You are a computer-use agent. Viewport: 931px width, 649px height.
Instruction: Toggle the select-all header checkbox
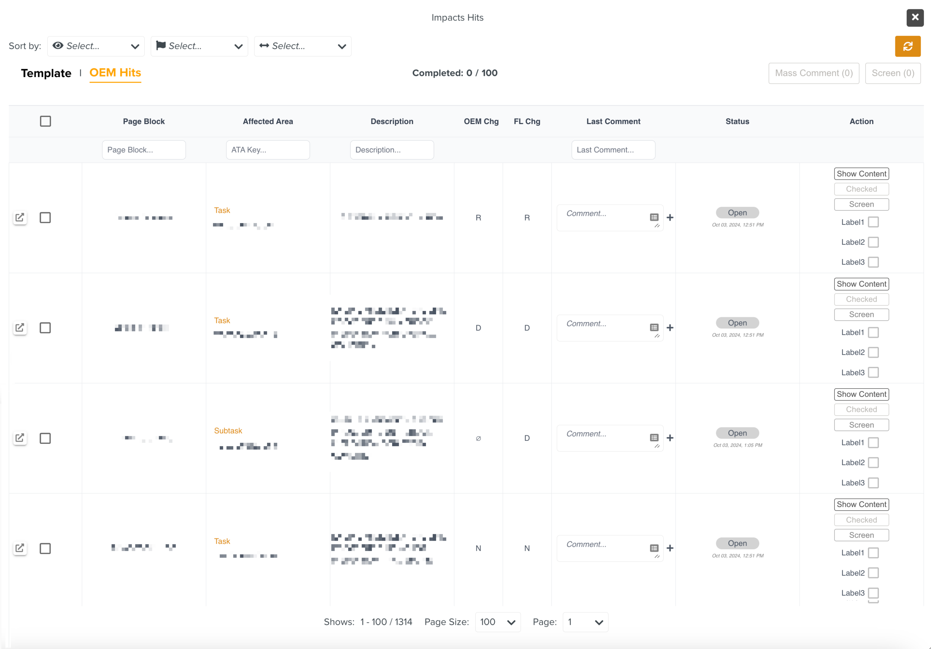pyautogui.click(x=45, y=121)
